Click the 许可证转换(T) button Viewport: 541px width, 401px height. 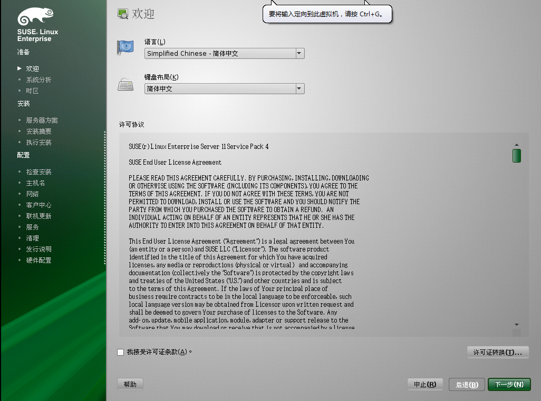click(x=497, y=353)
